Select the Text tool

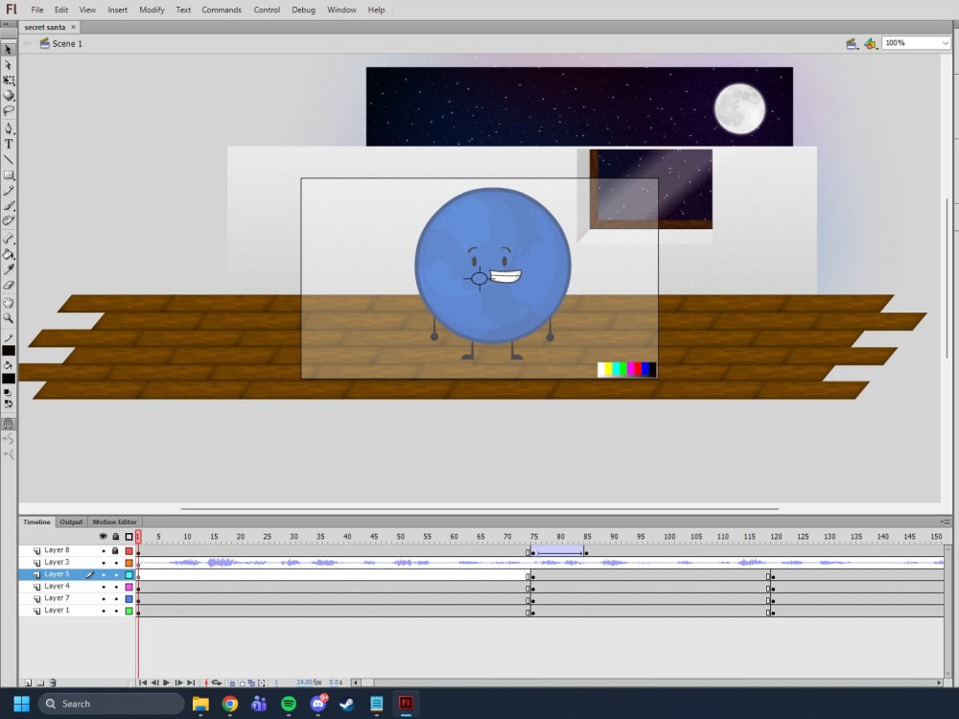tap(11, 143)
